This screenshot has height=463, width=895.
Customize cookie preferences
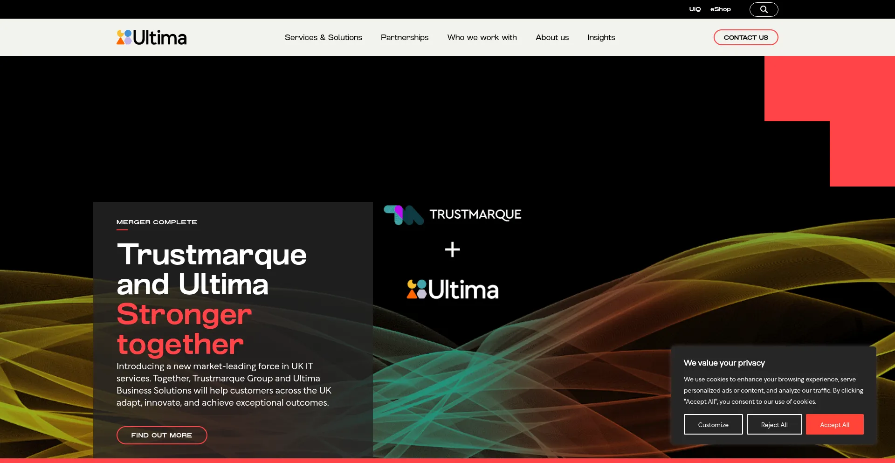(x=713, y=424)
